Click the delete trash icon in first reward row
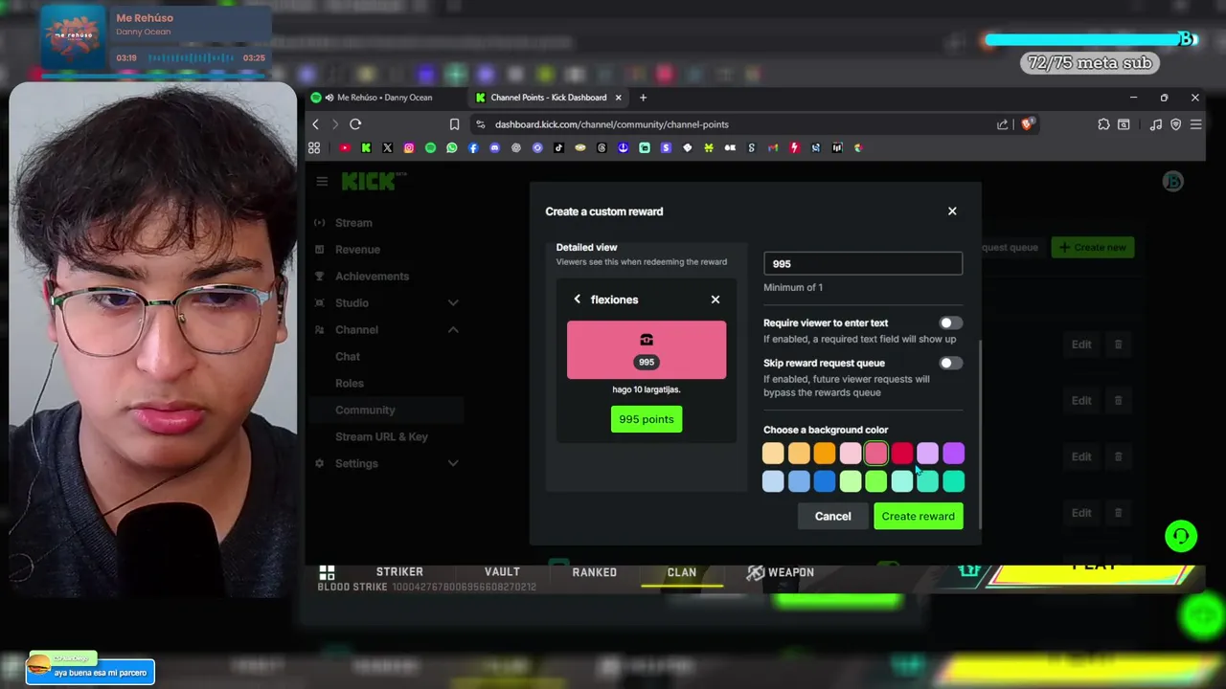 1118,344
